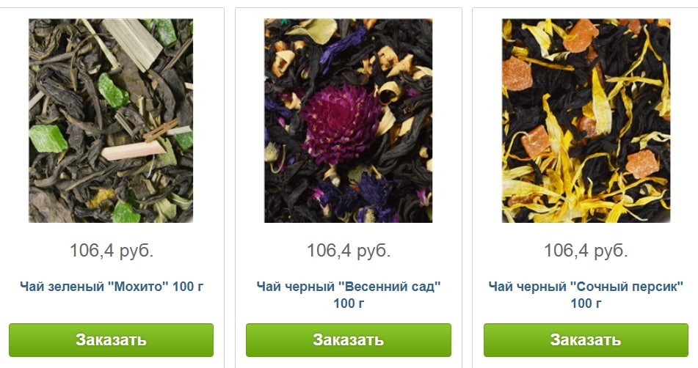The image size is (698, 368).
Task: Click the words "Весенний сад" in the product title
Action: [390, 286]
